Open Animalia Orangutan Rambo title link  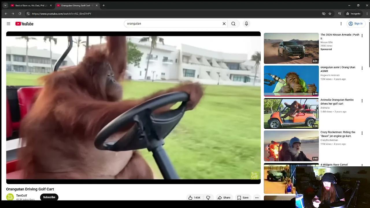coord(337,102)
